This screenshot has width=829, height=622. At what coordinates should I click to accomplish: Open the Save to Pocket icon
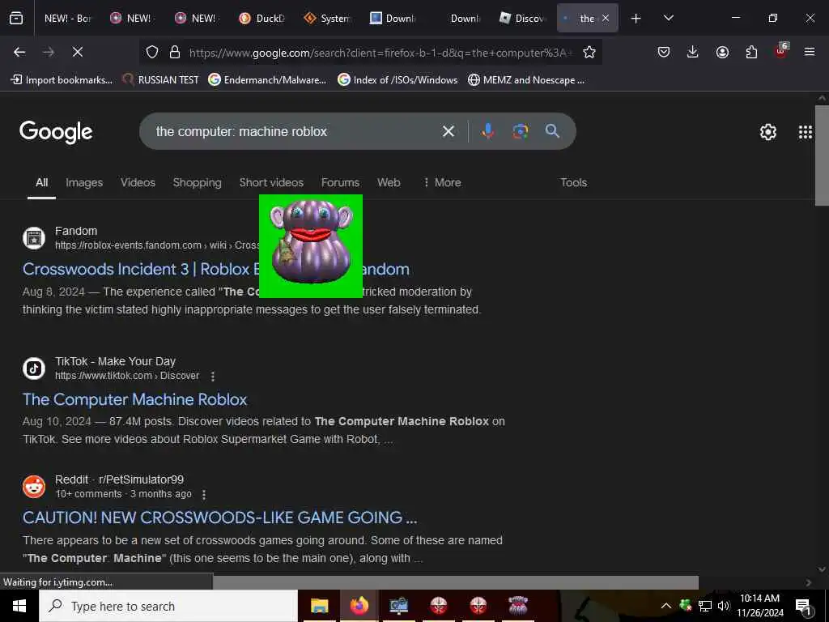tap(664, 52)
